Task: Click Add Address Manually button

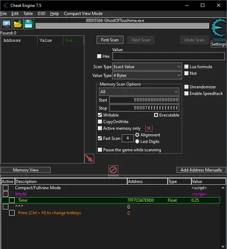Action: pos(201,170)
